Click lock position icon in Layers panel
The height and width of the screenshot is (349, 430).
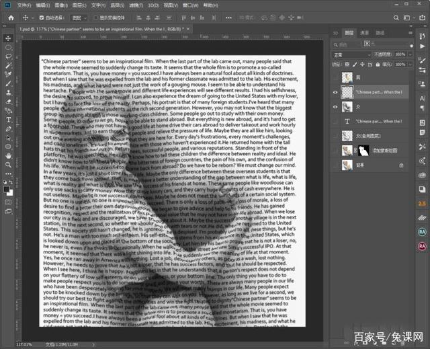point(362,65)
